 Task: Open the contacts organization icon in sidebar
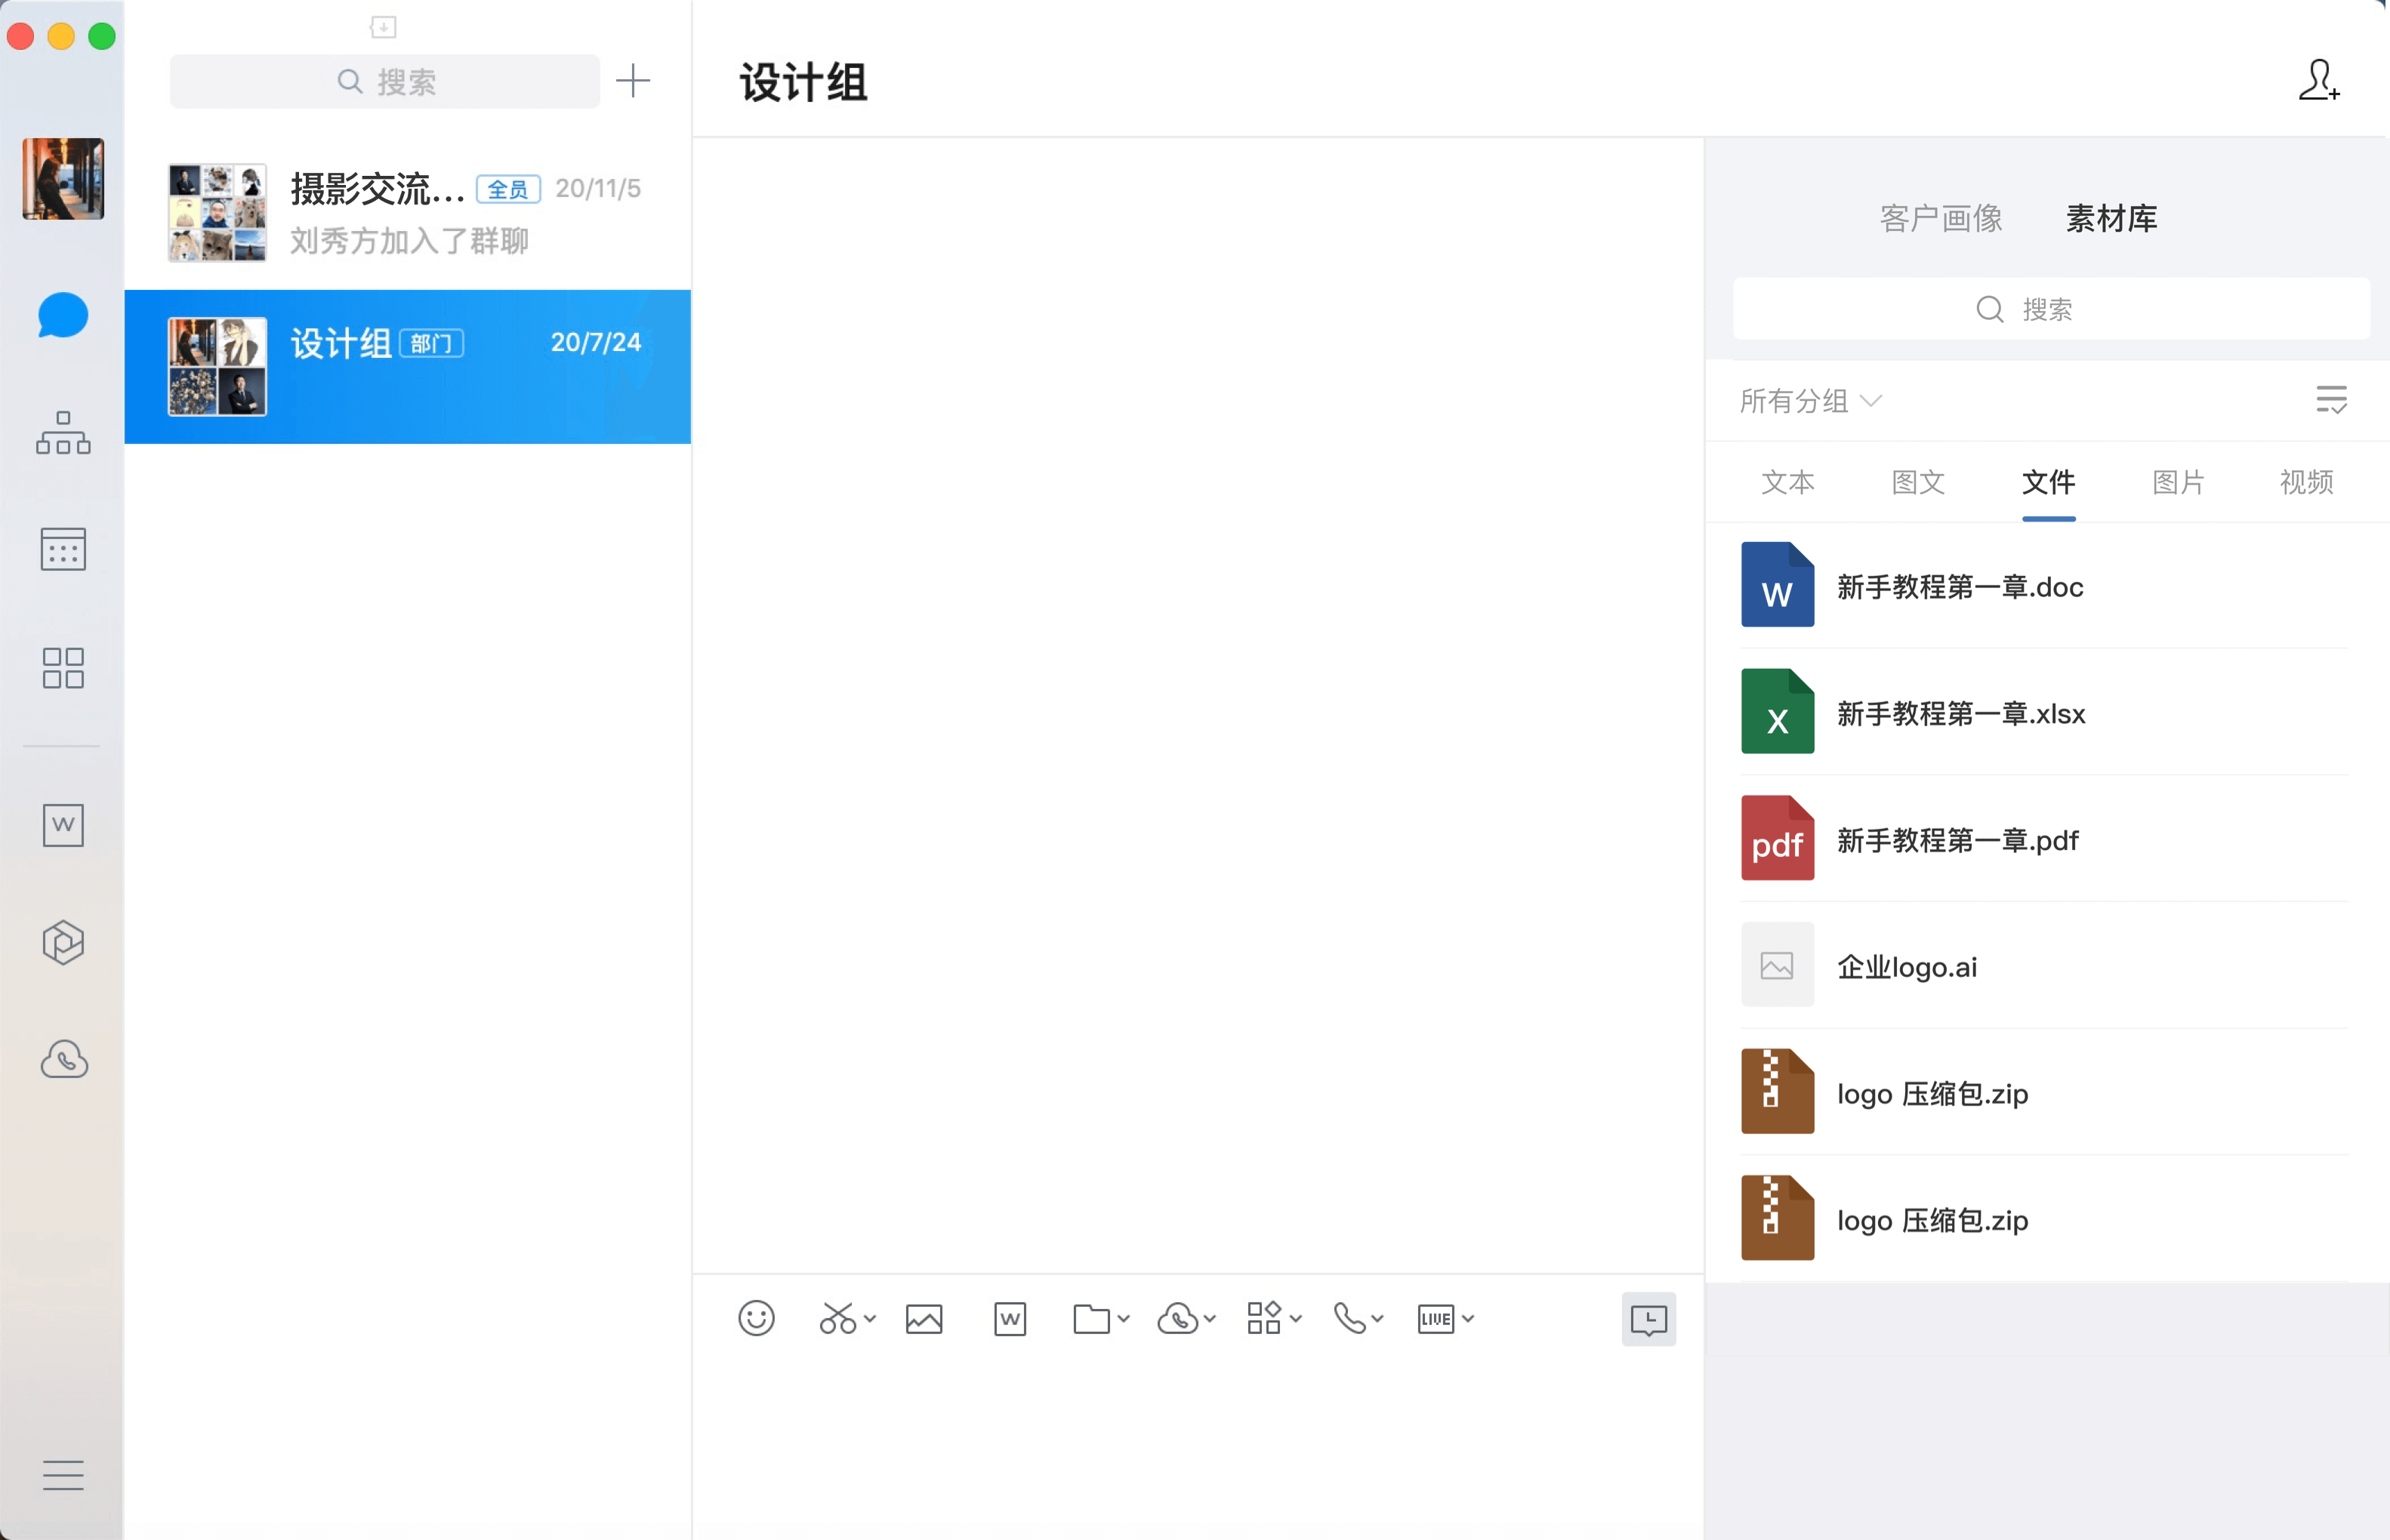click(x=63, y=433)
